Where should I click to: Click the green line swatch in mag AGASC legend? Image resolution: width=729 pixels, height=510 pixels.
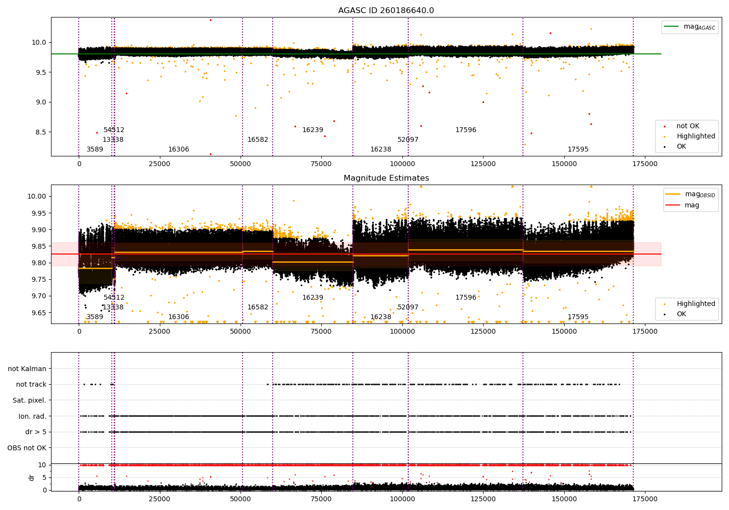pos(672,27)
